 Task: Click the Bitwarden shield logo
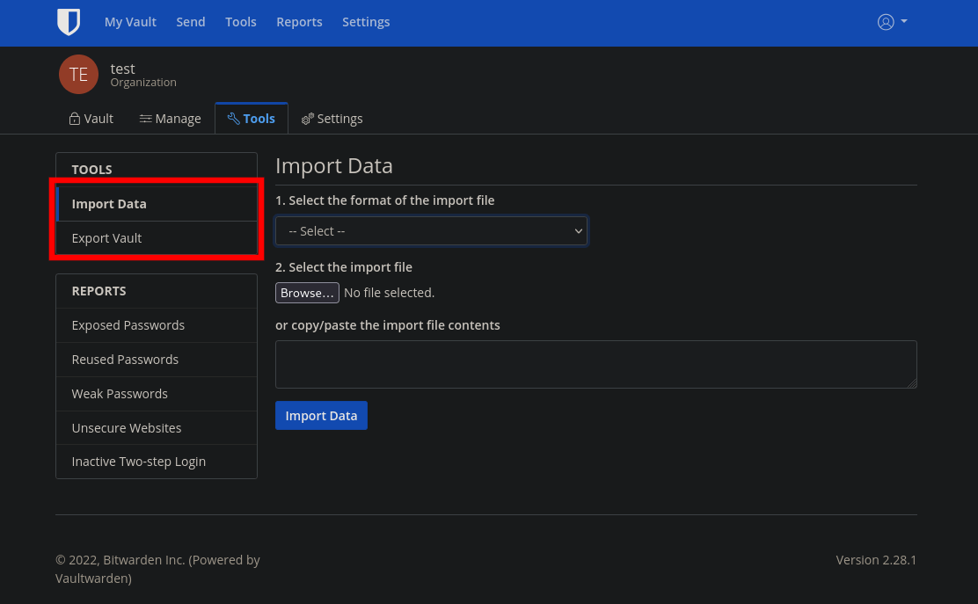pyautogui.click(x=69, y=22)
